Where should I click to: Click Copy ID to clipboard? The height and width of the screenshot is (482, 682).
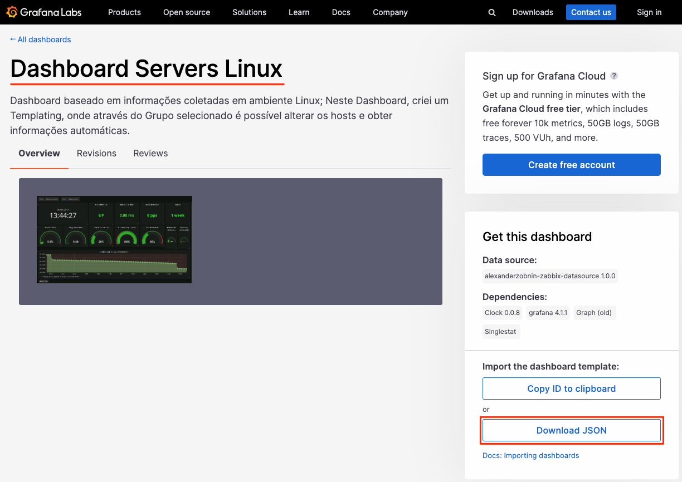(x=571, y=388)
